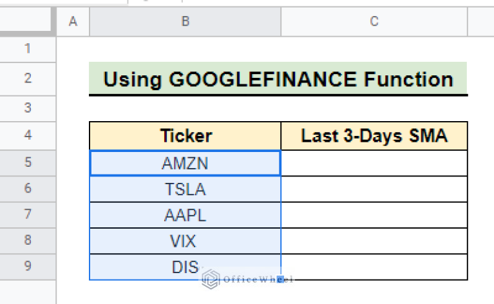
Task: Click the 'Using GOOGLEFINANCE Function' title cell
Action: [x=278, y=79]
